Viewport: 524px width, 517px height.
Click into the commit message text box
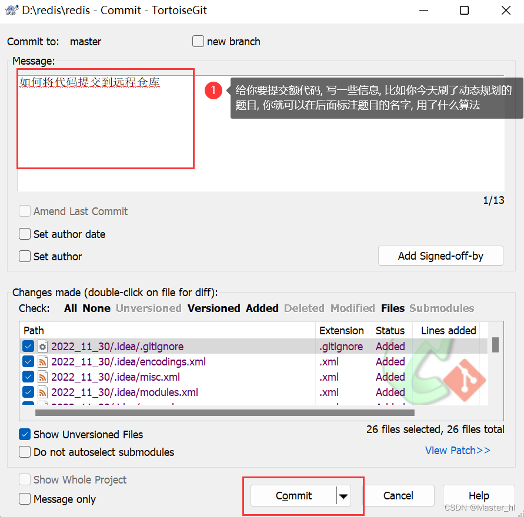point(261,133)
